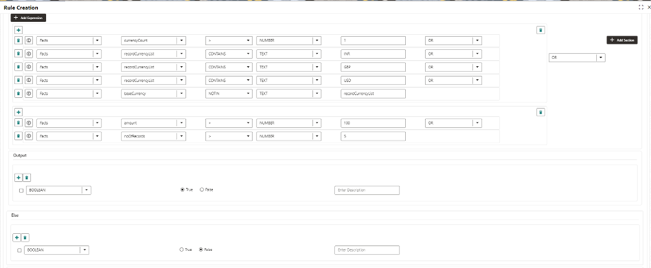Delete the row with value USD

[19, 81]
